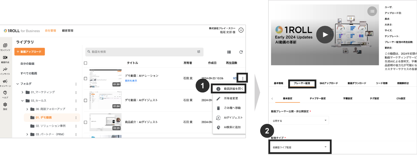
Task: Expand the 00. 商談フォローアップ folder
Action: tap(27, 109)
